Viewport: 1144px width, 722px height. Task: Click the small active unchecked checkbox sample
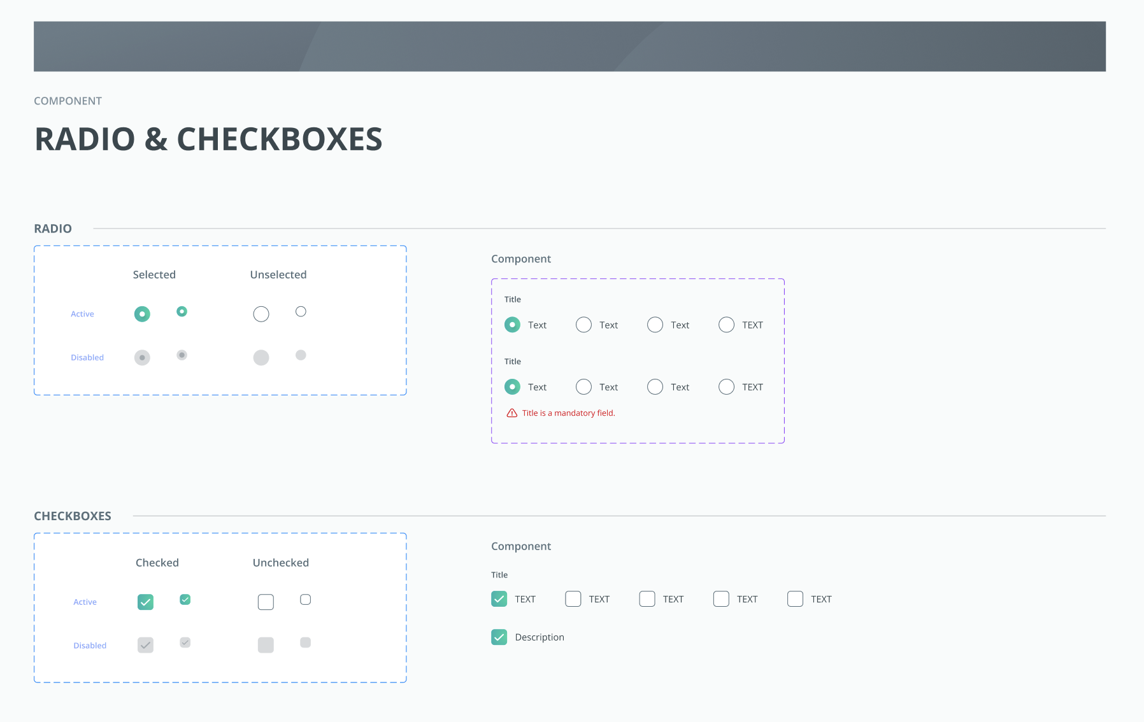[306, 600]
